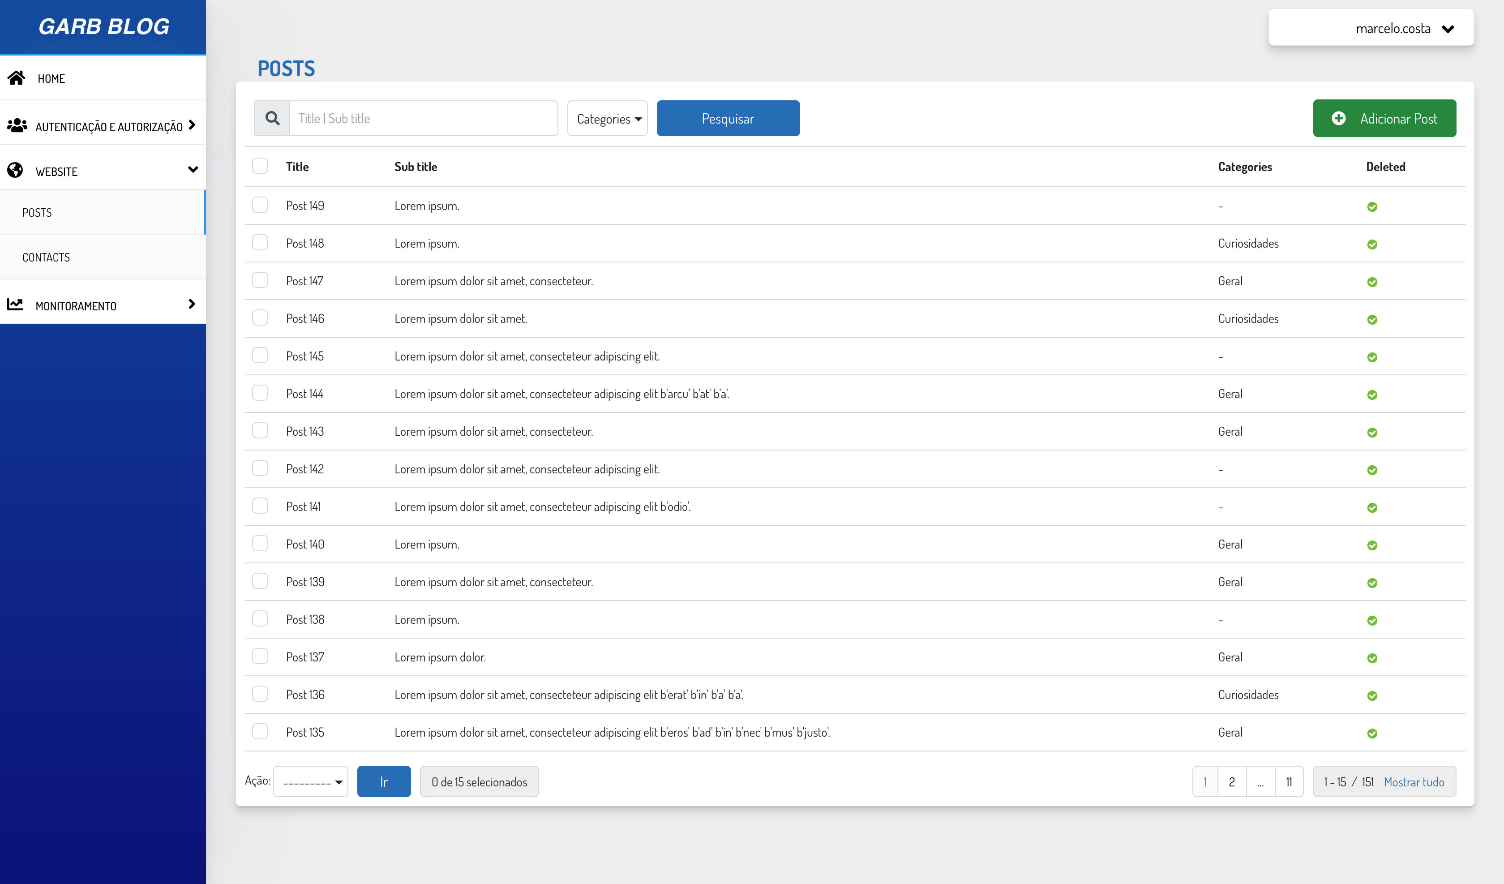Click the Title column header

(x=297, y=167)
